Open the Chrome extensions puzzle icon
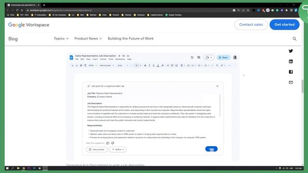The image size is (308, 173). pyautogui.click(x=287, y=10)
